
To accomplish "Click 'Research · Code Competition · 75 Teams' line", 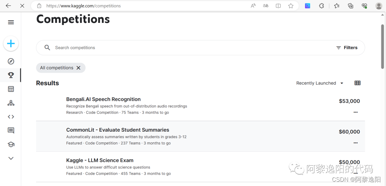I will 118,112.
